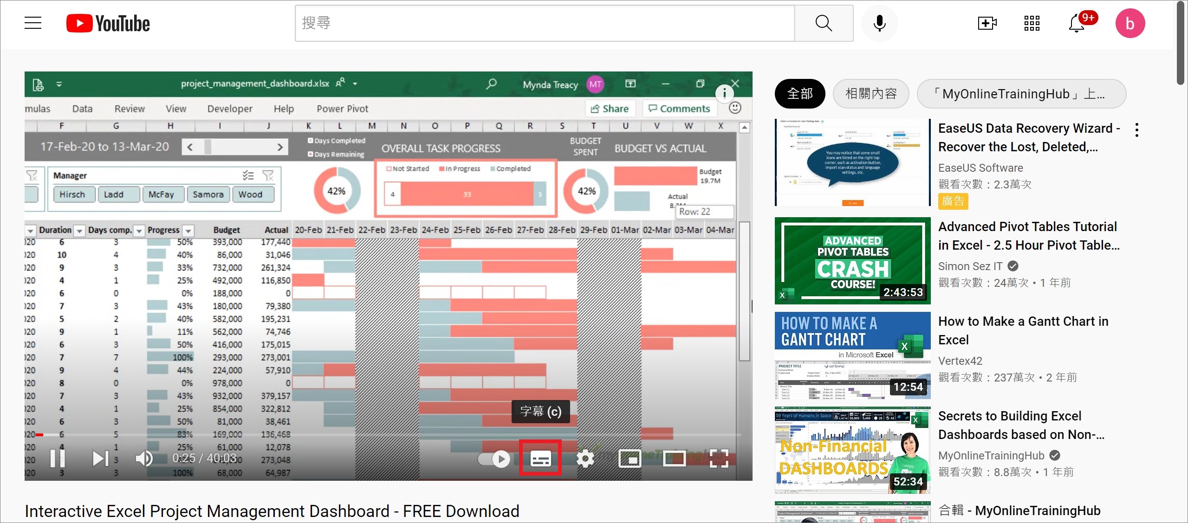Select the 全部 filter chip
This screenshot has height=523, width=1188.
800,94
